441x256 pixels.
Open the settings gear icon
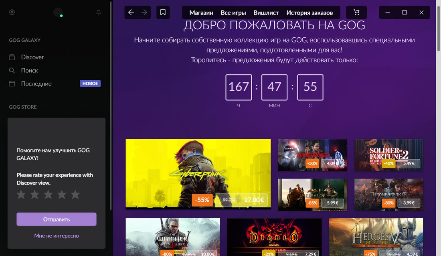point(12,12)
